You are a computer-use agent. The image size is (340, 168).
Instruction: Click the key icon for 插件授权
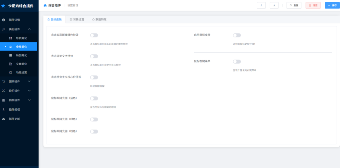pos(4,109)
